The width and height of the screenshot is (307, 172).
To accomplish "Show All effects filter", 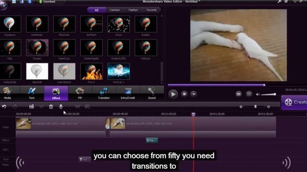I will (x=96, y=10).
